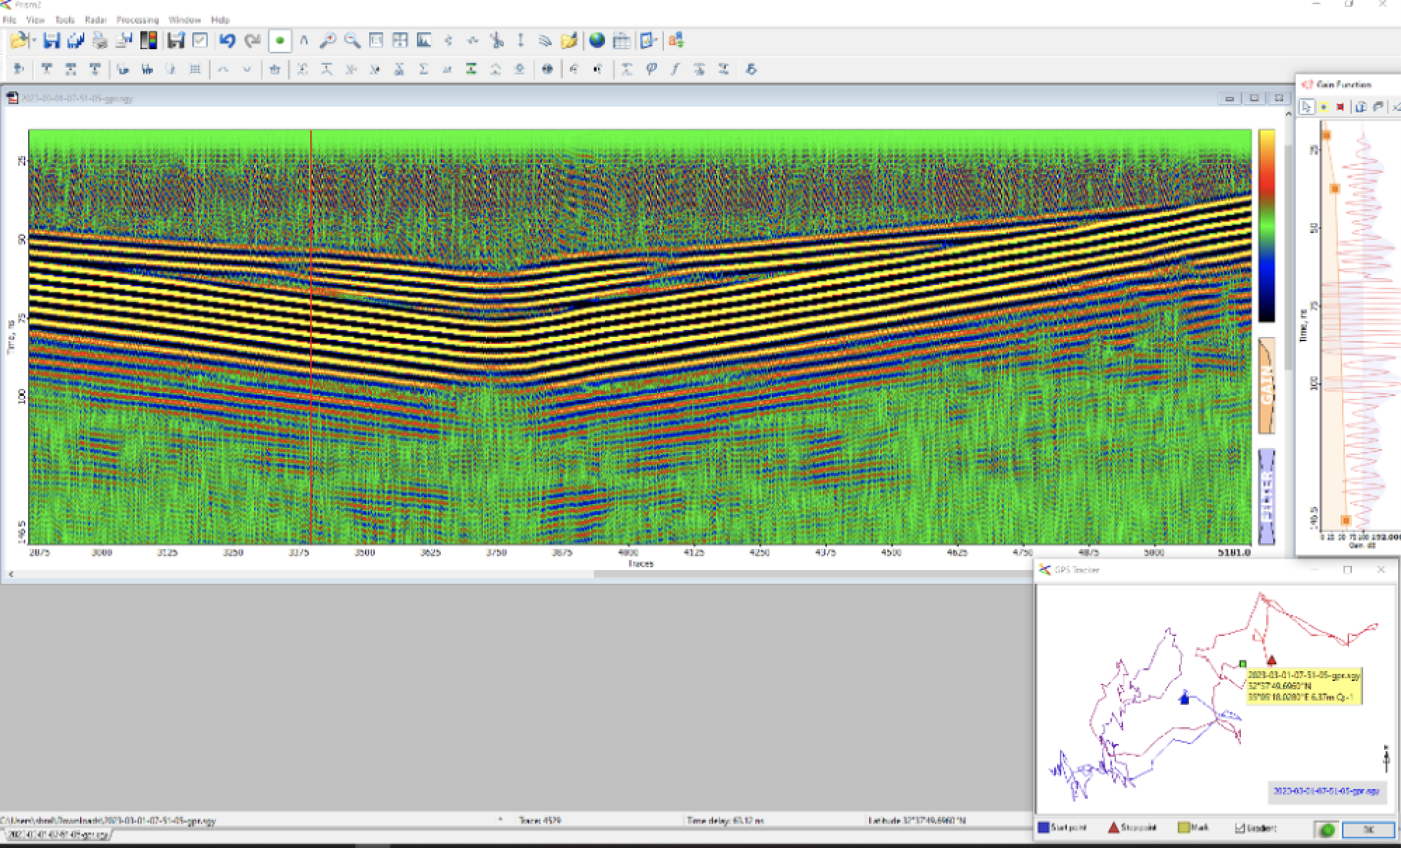The height and width of the screenshot is (848, 1401).
Task: Toggle the Gradient checkbox in GPS Tracker
Action: (x=1240, y=828)
